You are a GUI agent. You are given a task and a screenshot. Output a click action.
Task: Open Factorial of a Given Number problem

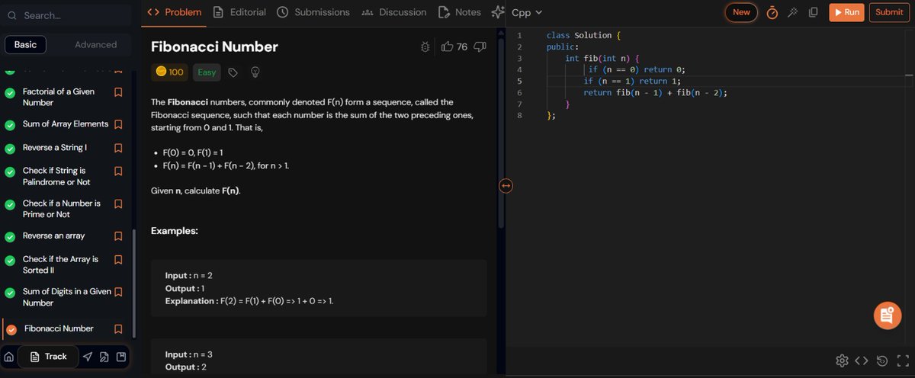(59, 97)
